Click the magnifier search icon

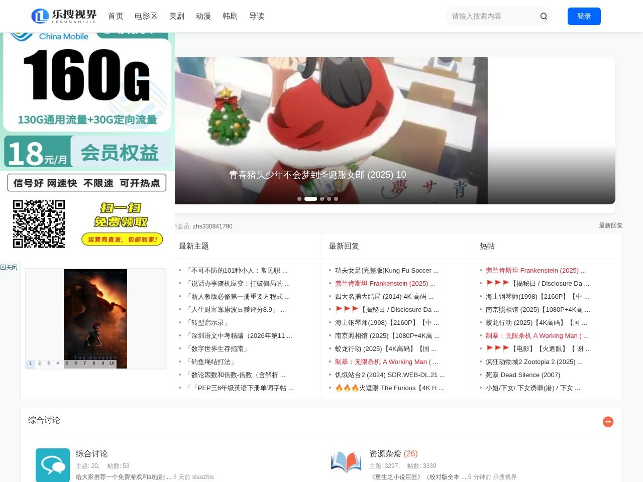[x=544, y=16]
